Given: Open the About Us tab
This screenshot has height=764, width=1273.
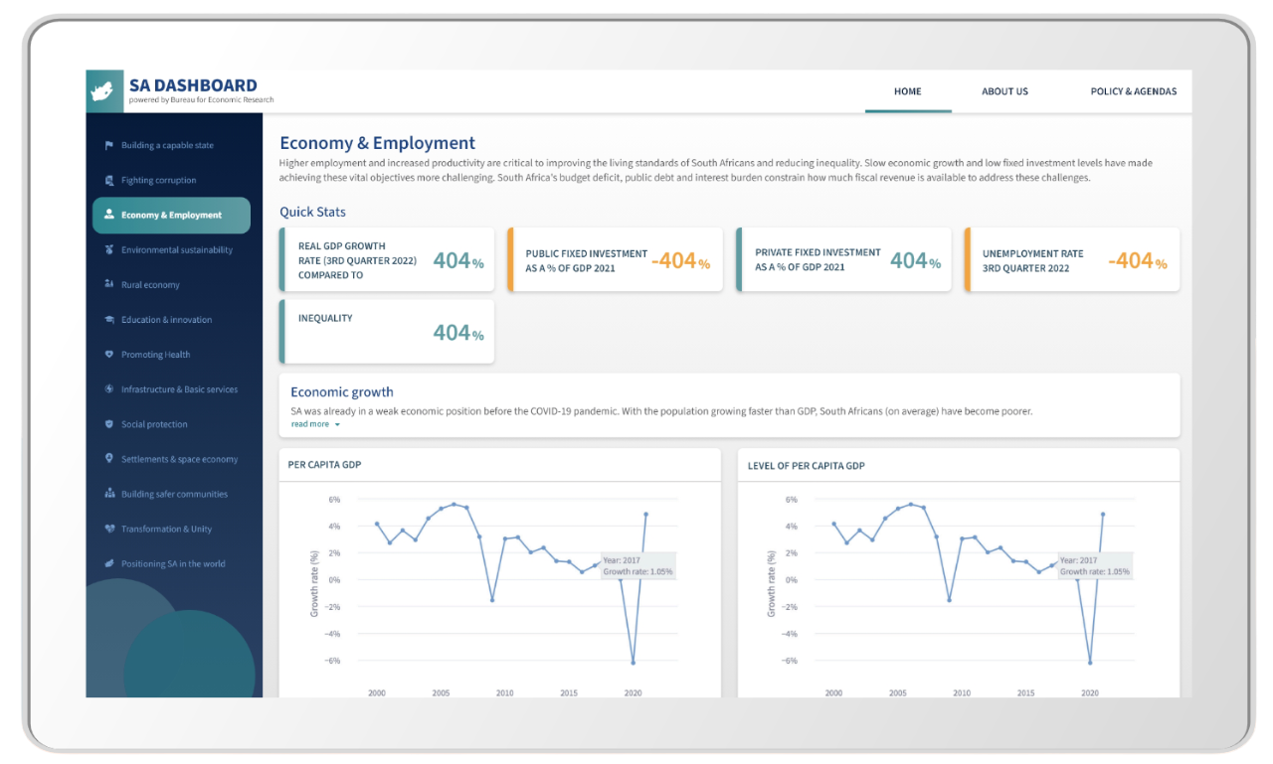Looking at the screenshot, I should click(x=1004, y=91).
